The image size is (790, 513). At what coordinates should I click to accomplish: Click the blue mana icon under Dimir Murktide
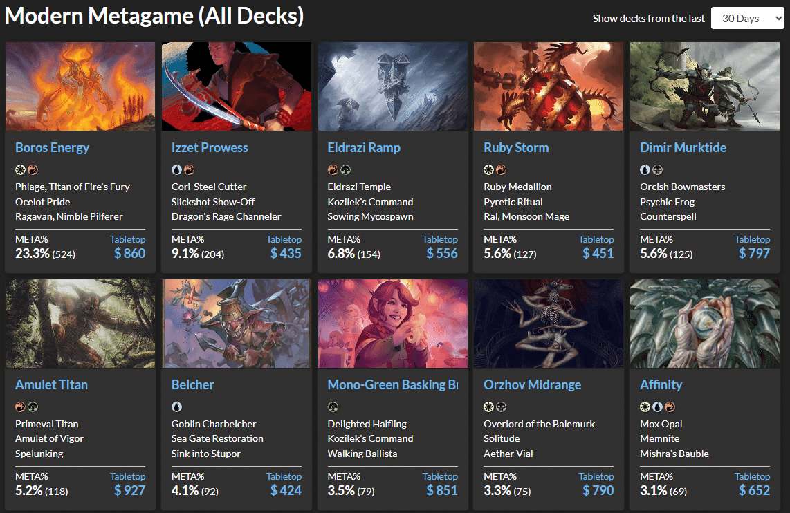645,169
